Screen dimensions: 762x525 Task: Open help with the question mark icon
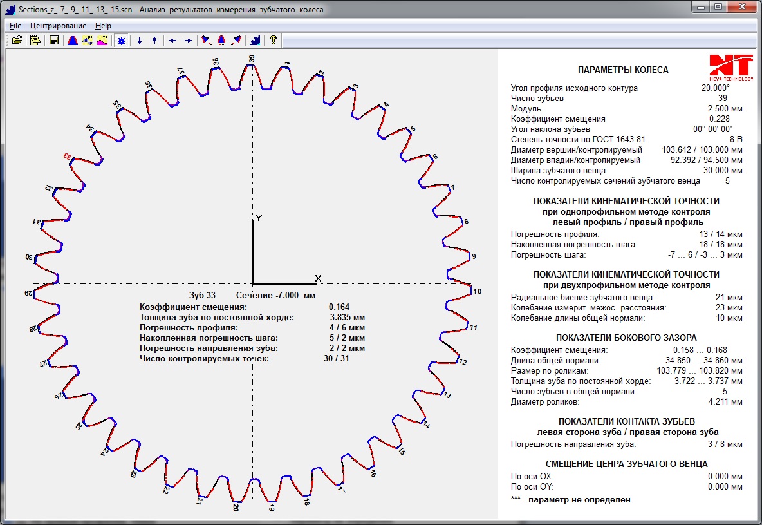pyautogui.click(x=273, y=41)
